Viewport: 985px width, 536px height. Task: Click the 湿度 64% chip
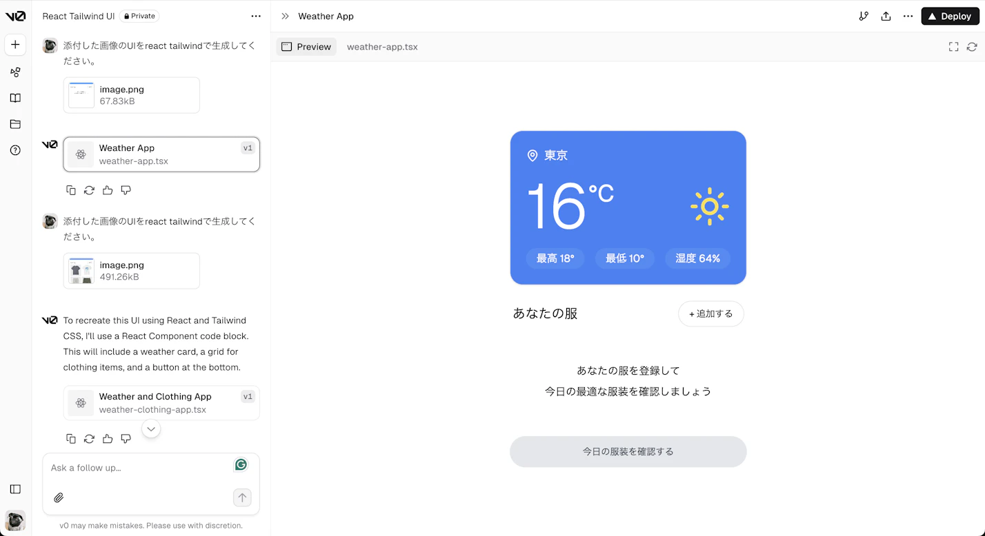click(x=697, y=258)
